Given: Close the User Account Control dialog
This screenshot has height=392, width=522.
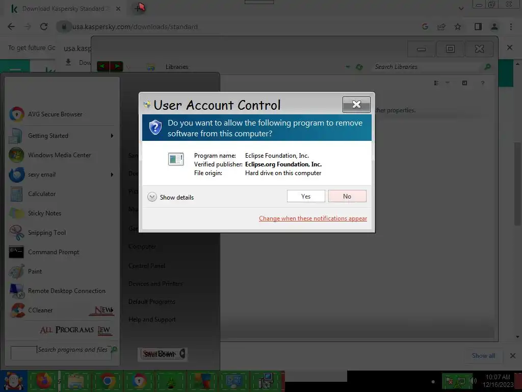Looking at the screenshot, I should (356, 105).
